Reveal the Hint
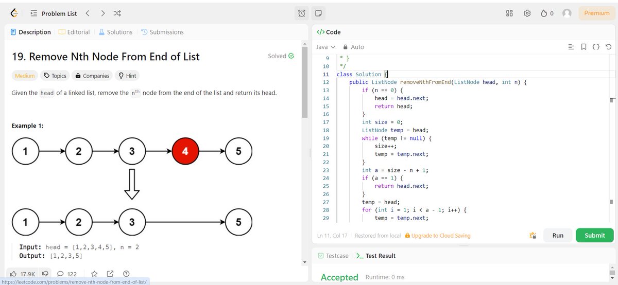 [127, 76]
